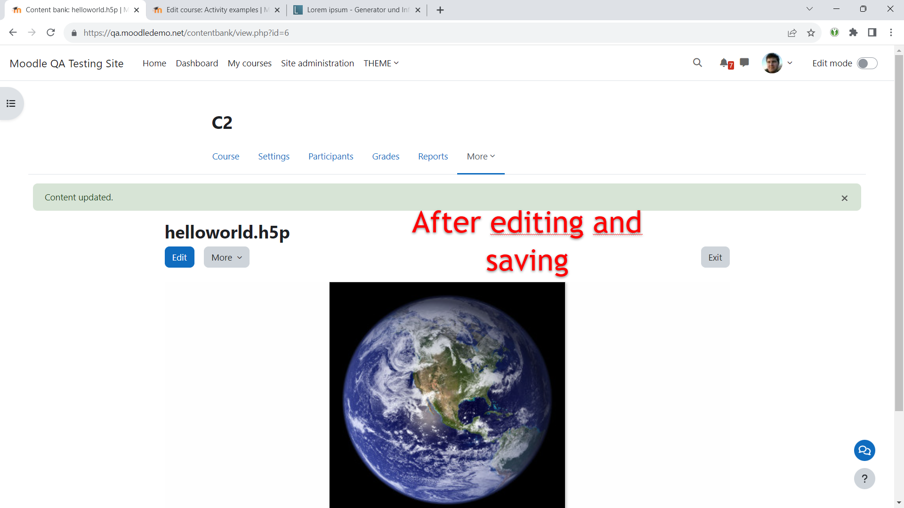Open the grey More dropdown beside Edit
This screenshot has width=904, height=508.
[x=226, y=257]
